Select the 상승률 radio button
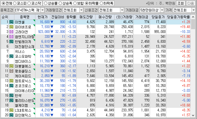Viewport: 197px width, 119px height. (x=46, y=3)
